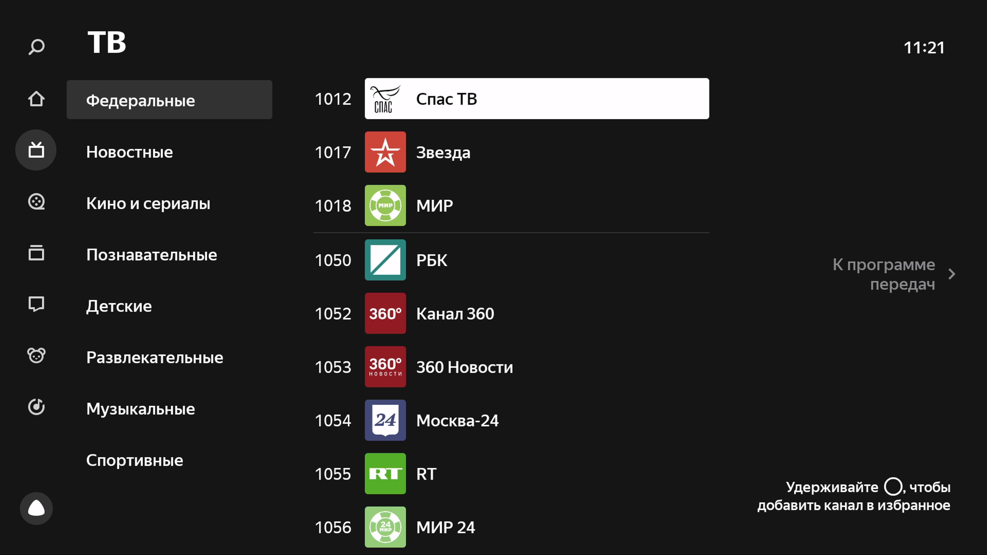Choose the Спортивные category
The image size is (987, 555).
pyautogui.click(x=135, y=460)
